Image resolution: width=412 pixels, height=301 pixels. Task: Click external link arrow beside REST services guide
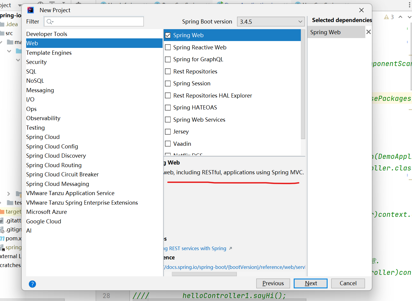tap(230, 248)
